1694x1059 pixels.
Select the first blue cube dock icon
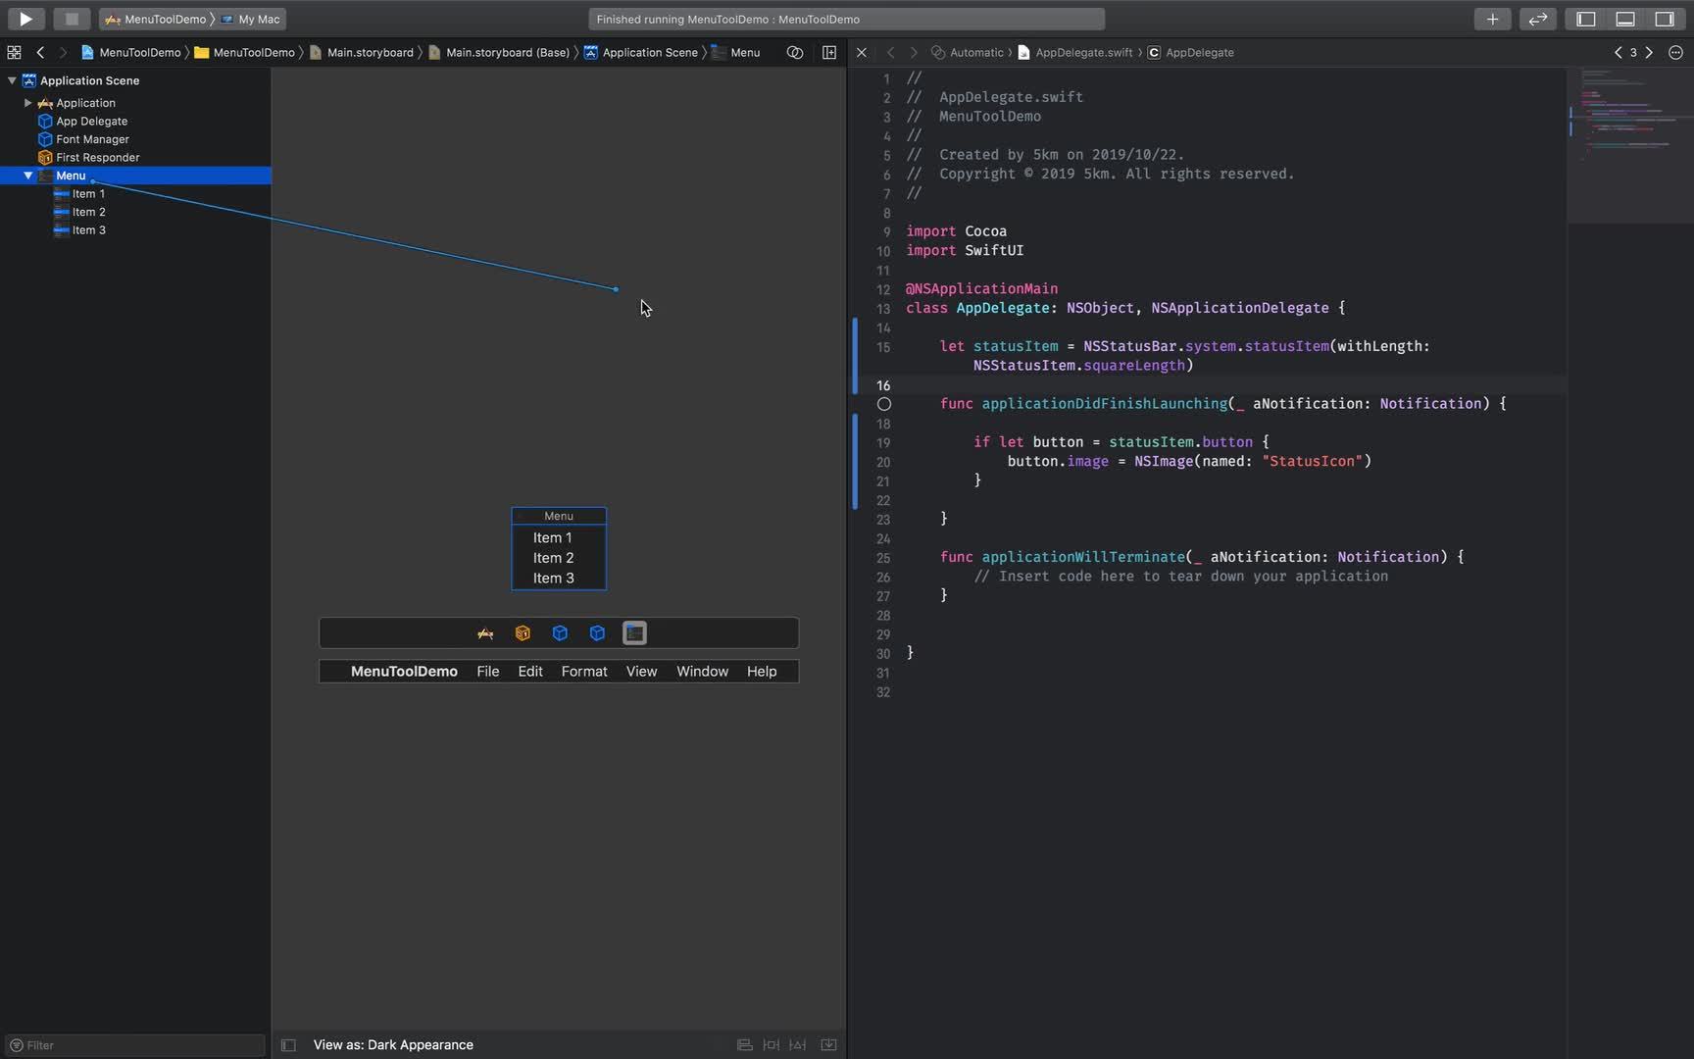coord(560,633)
